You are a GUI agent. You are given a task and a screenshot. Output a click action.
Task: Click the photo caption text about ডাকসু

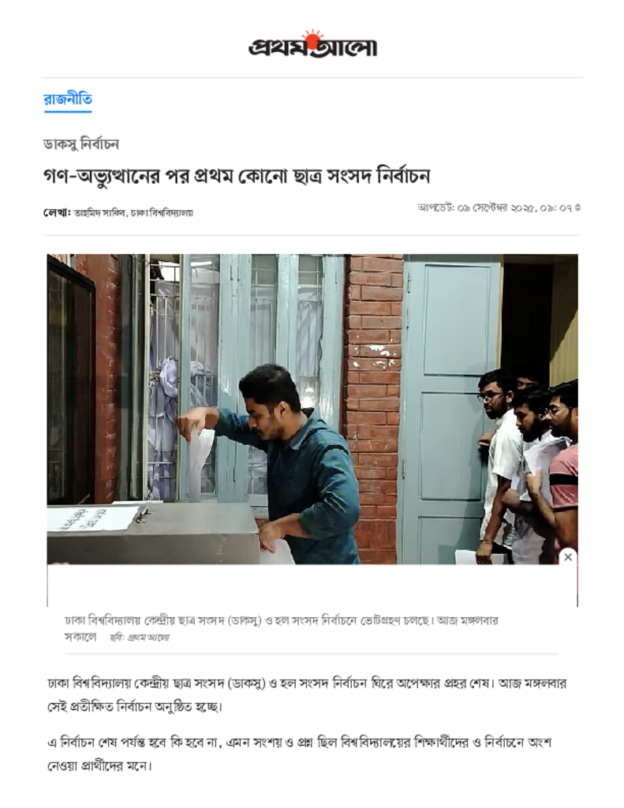click(282, 627)
